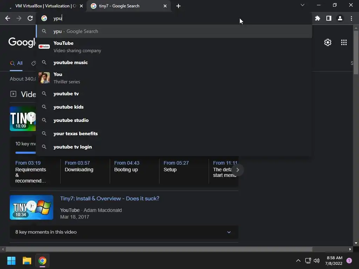Open the network status tray icon
This screenshot has width=359, height=269.
click(x=308, y=261)
